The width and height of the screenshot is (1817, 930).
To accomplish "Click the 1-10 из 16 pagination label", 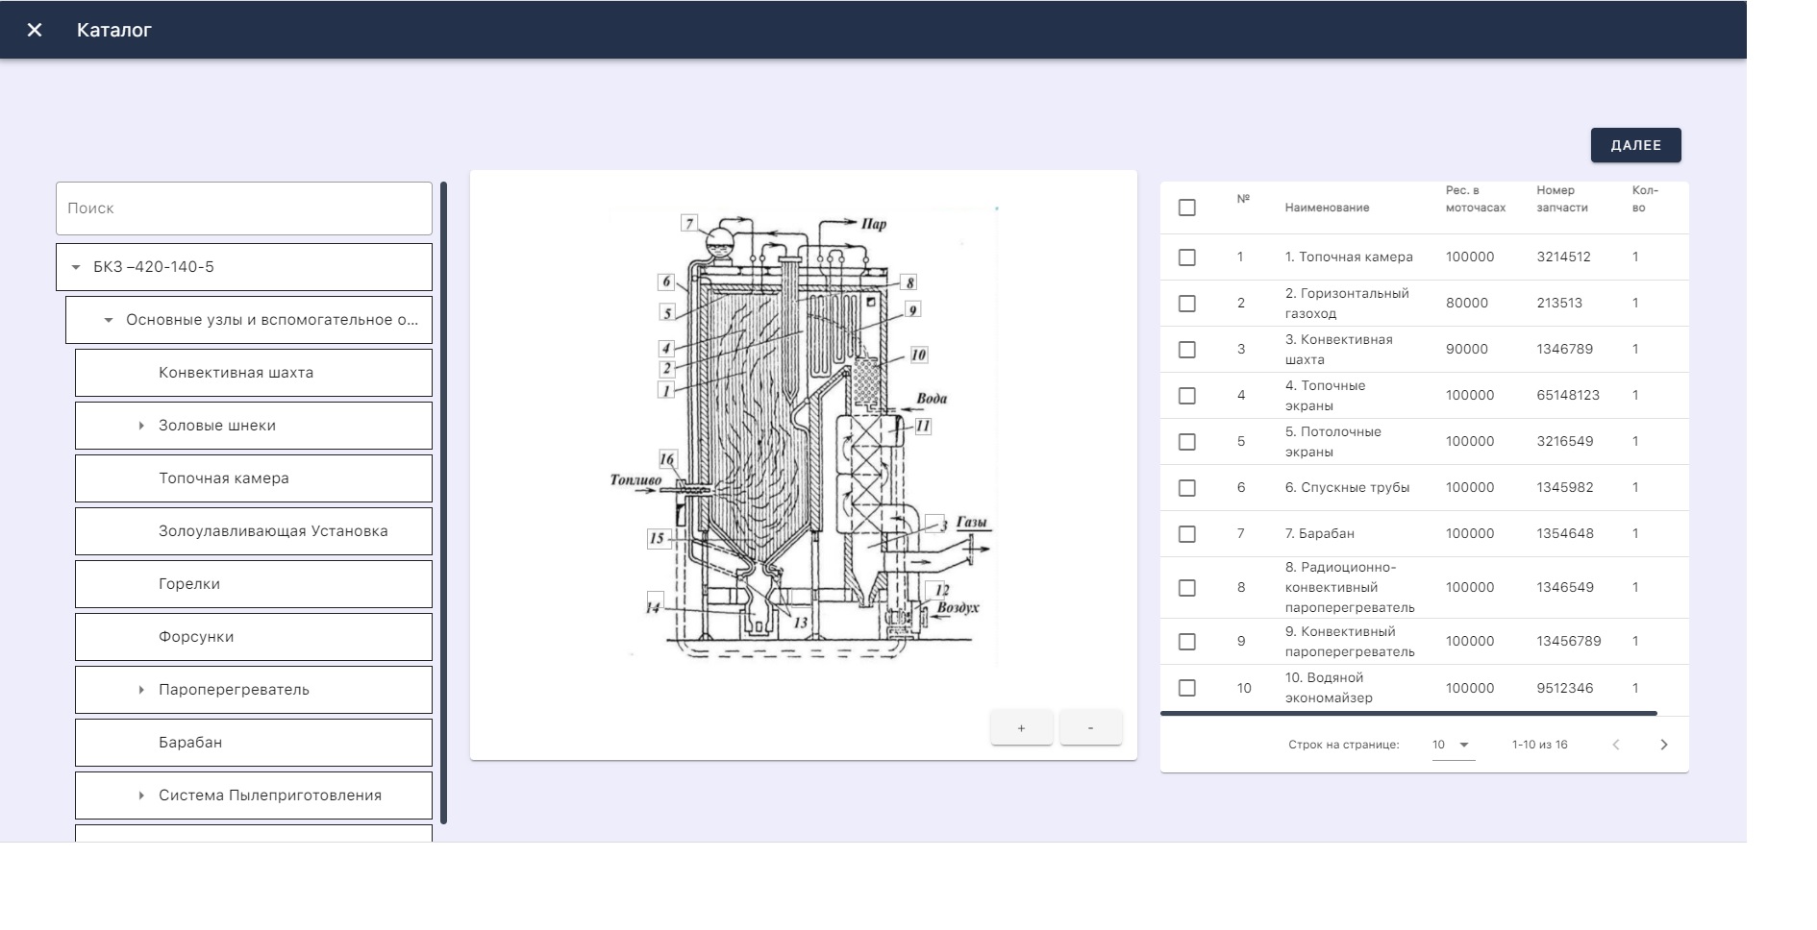I will click(x=1539, y=745).
